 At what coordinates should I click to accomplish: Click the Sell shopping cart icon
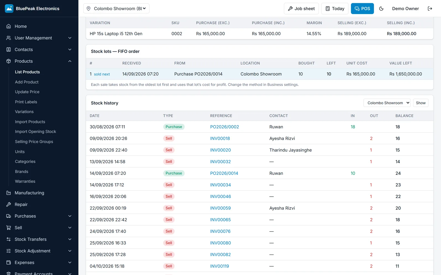(9, 228)
